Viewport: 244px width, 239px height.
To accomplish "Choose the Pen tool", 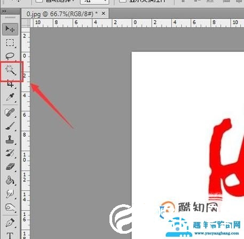I will 10,222.
